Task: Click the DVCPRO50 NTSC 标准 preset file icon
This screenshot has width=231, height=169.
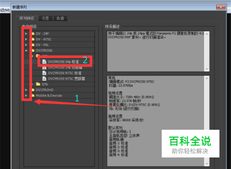Action: [44, 73]
